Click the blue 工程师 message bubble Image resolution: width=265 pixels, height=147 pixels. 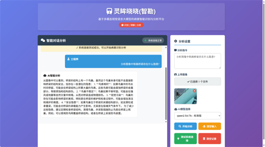tap(113, 61)
